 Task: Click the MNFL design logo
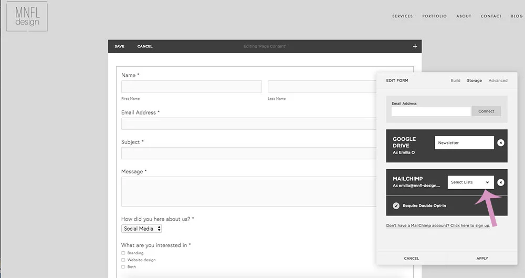pyautogui.click(x=27, y=17)
